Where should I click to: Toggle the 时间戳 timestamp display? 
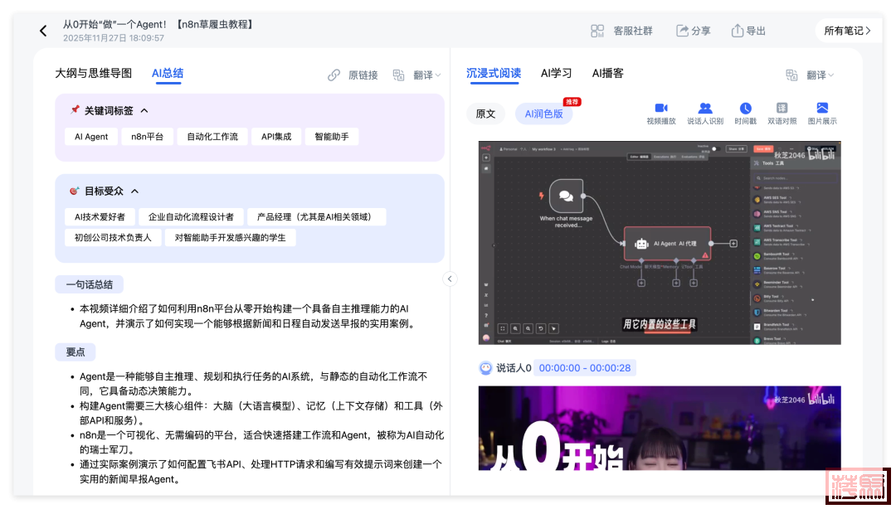click(x=745, y=109)
